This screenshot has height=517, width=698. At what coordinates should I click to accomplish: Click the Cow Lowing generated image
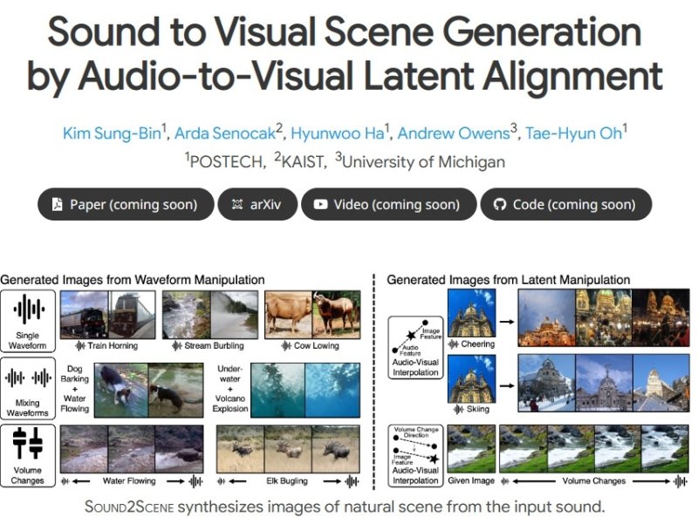pyautogui.click(x=311, y=314)
